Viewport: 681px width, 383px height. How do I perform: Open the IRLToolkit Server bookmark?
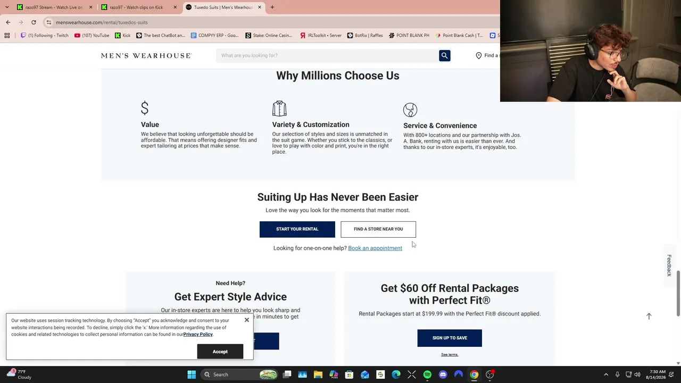click(320, 36)
